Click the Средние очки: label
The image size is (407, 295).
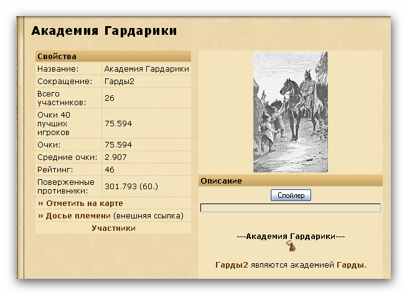coord(67,157)
